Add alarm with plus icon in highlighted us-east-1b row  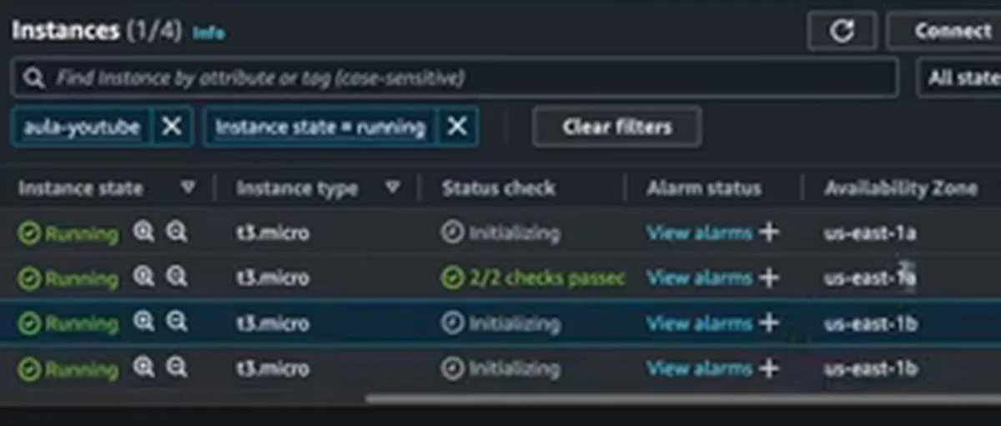point(768,323)
